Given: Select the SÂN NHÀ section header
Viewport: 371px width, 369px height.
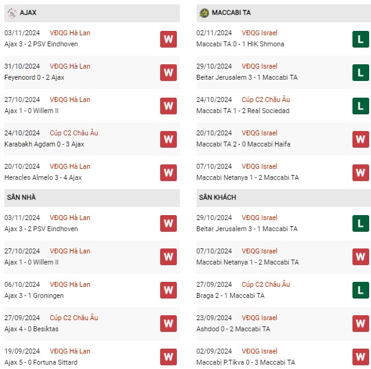Looking at the screenshot, I should coord(92,198).
